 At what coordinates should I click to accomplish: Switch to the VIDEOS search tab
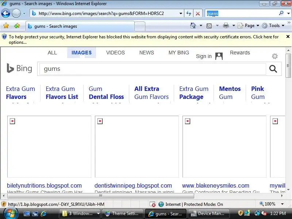(115, 53)
